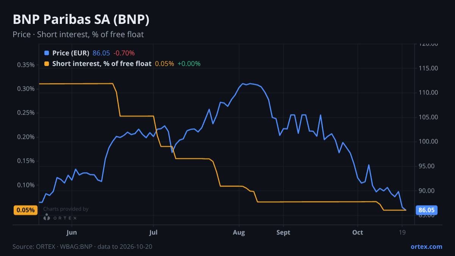The width and height of the screenshot is (455, 256).
Task: Click the 110.00 right axis label
Action: click(x=429, y=93)
